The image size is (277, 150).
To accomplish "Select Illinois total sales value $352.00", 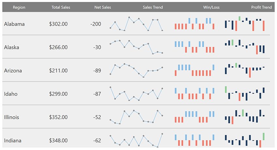I will pyautogui.click(x=58, y=118).
